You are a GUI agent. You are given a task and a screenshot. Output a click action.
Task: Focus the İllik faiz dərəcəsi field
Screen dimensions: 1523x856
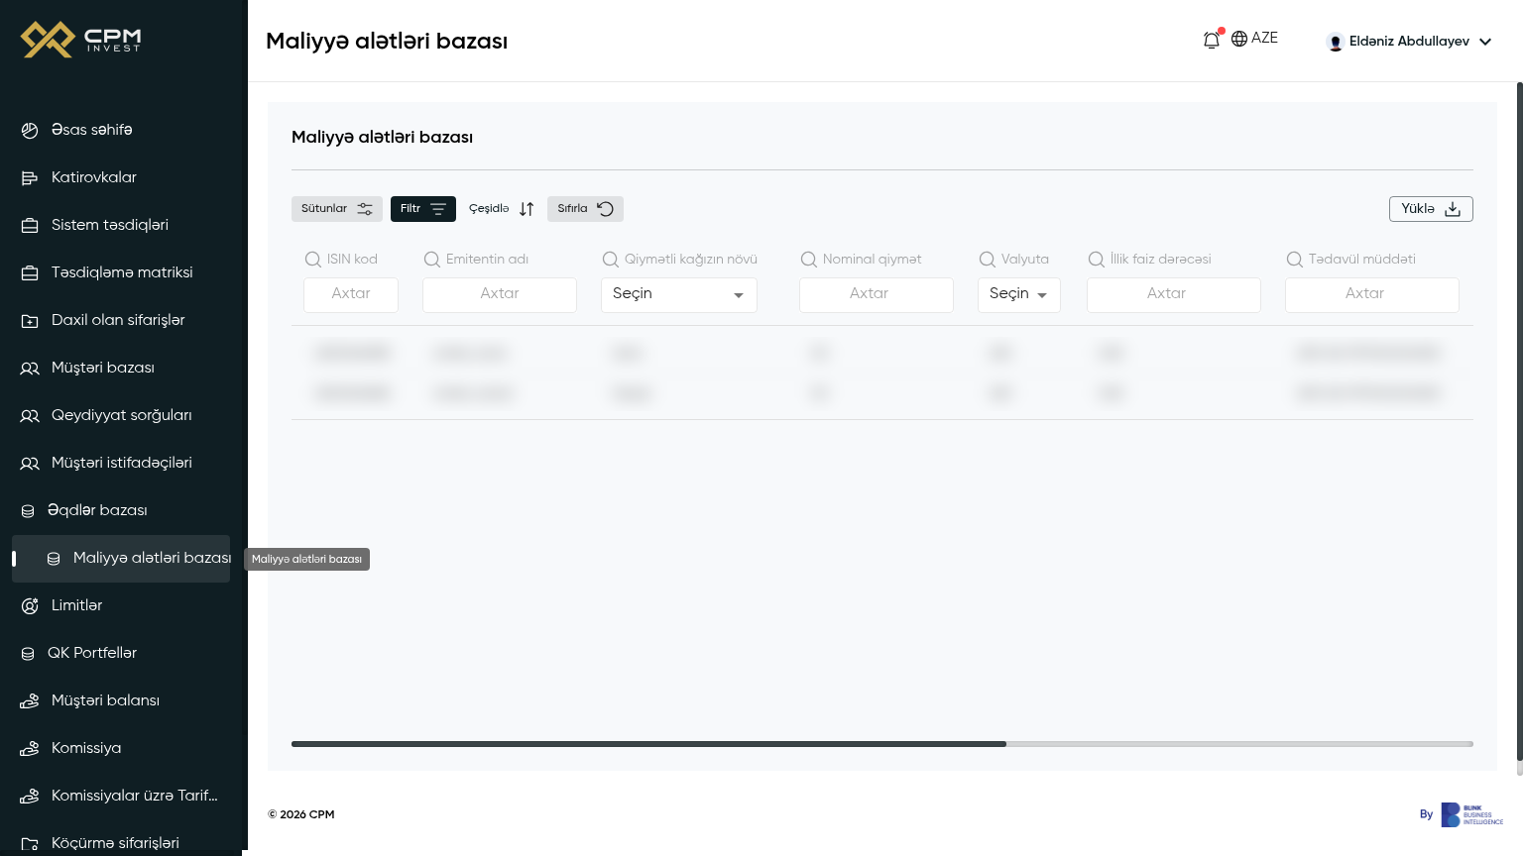click(x=1174, y=295)
